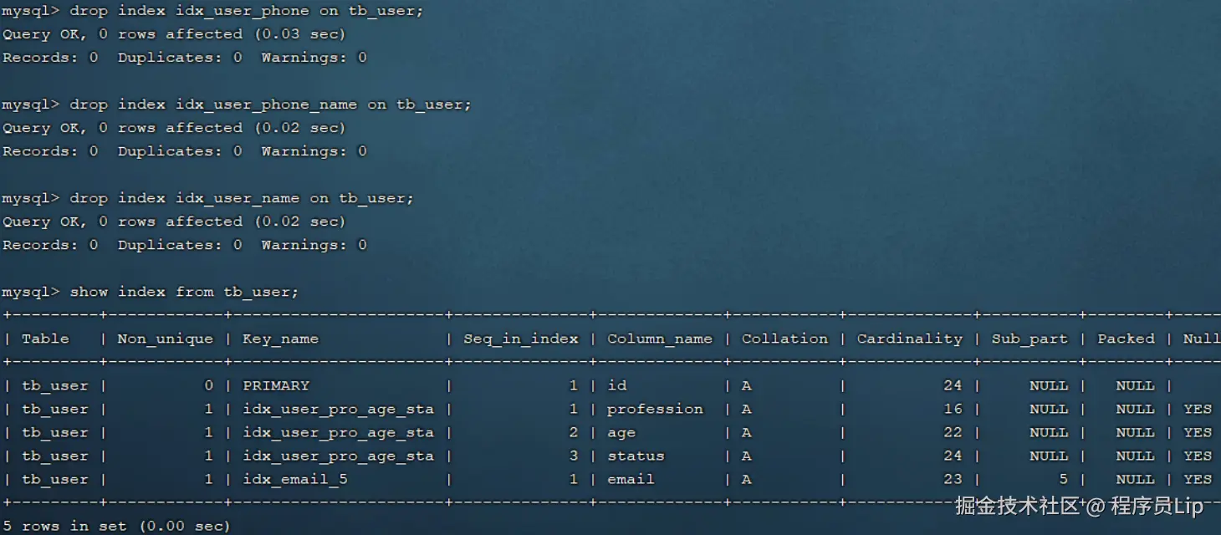The height and width of the screenshot is (535, 1221).
Task: Click Seq_in_index value 2 in age row
Action: coord(574,432)
